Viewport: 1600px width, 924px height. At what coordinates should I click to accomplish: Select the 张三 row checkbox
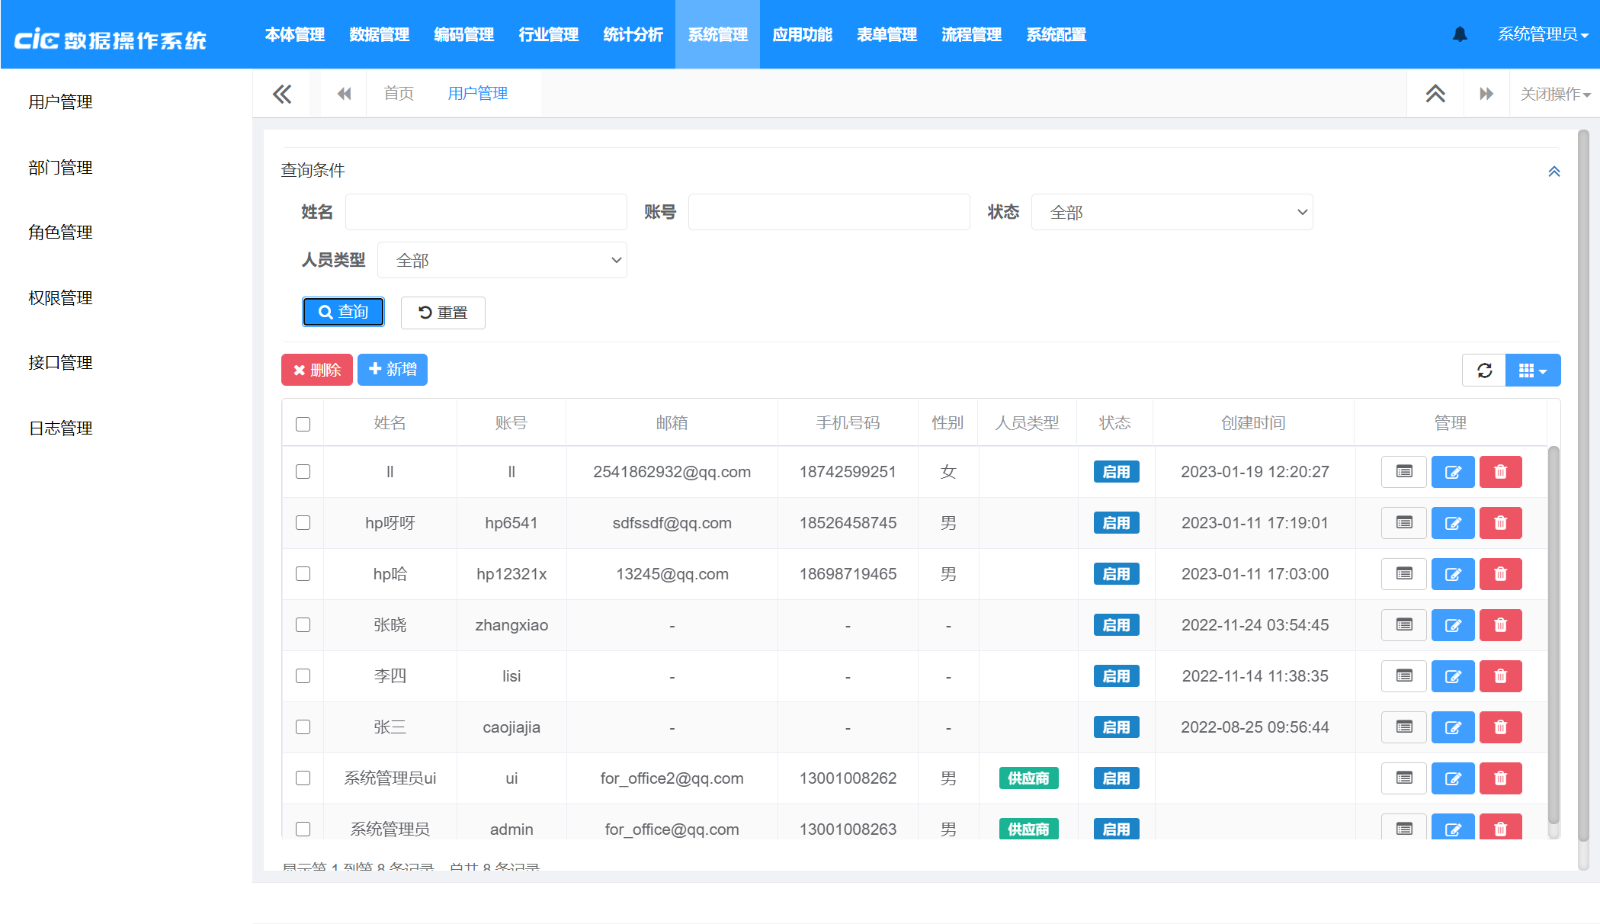[303, 727]
